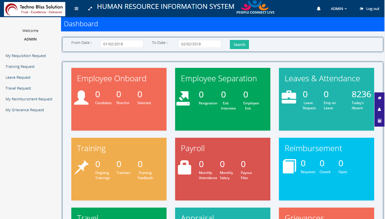
Task: Click the home icon on right panel
Action: [x=380, y=98]
